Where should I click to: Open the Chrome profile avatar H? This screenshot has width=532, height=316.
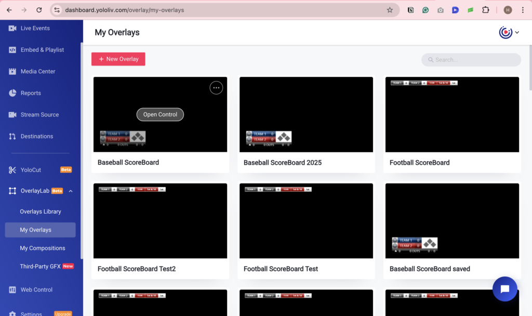508,10
